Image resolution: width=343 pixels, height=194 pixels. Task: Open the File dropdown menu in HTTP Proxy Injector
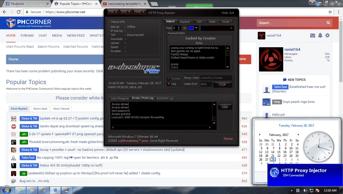click(x=112, y=12)
